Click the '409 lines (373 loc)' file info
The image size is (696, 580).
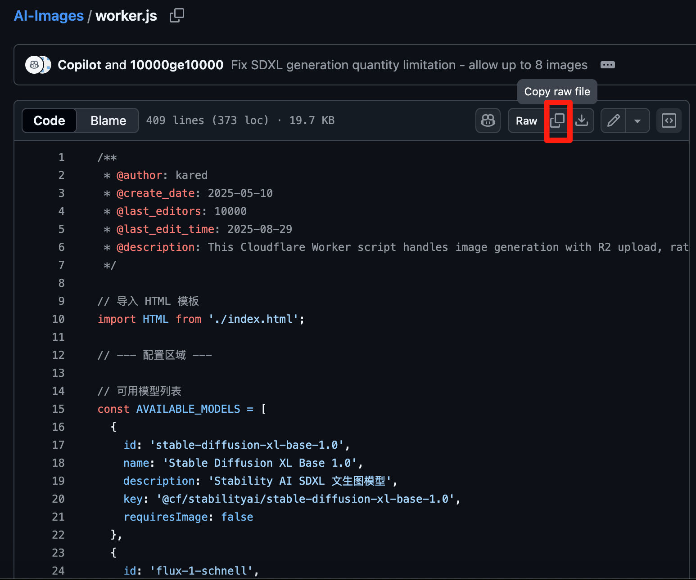point(207,120)
